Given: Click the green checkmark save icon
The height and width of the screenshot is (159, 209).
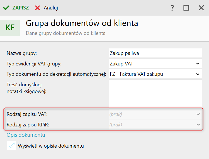Looking at the screenshot, I should (x=6, y=8).
